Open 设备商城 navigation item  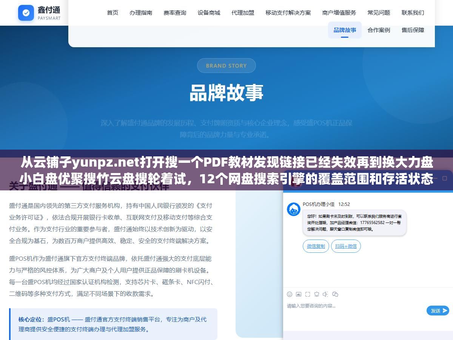tap(209, 12)
